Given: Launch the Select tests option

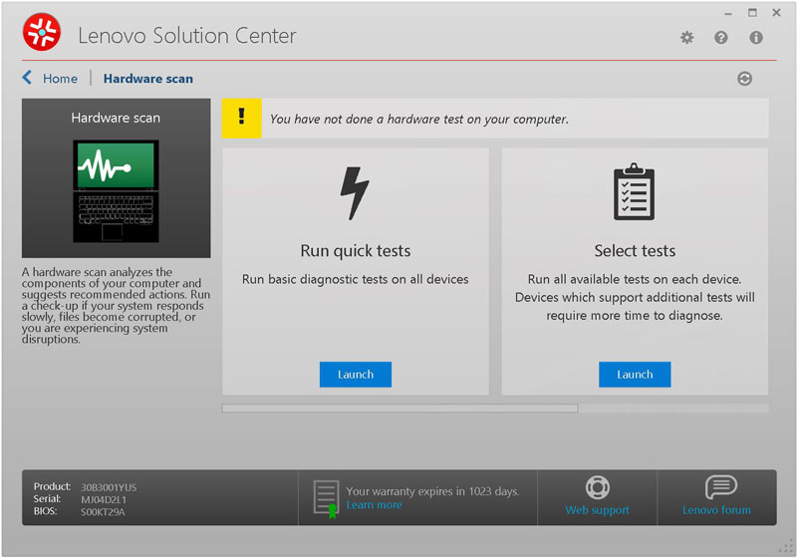Looking at the screenshot, I should [x=635, y=375].
